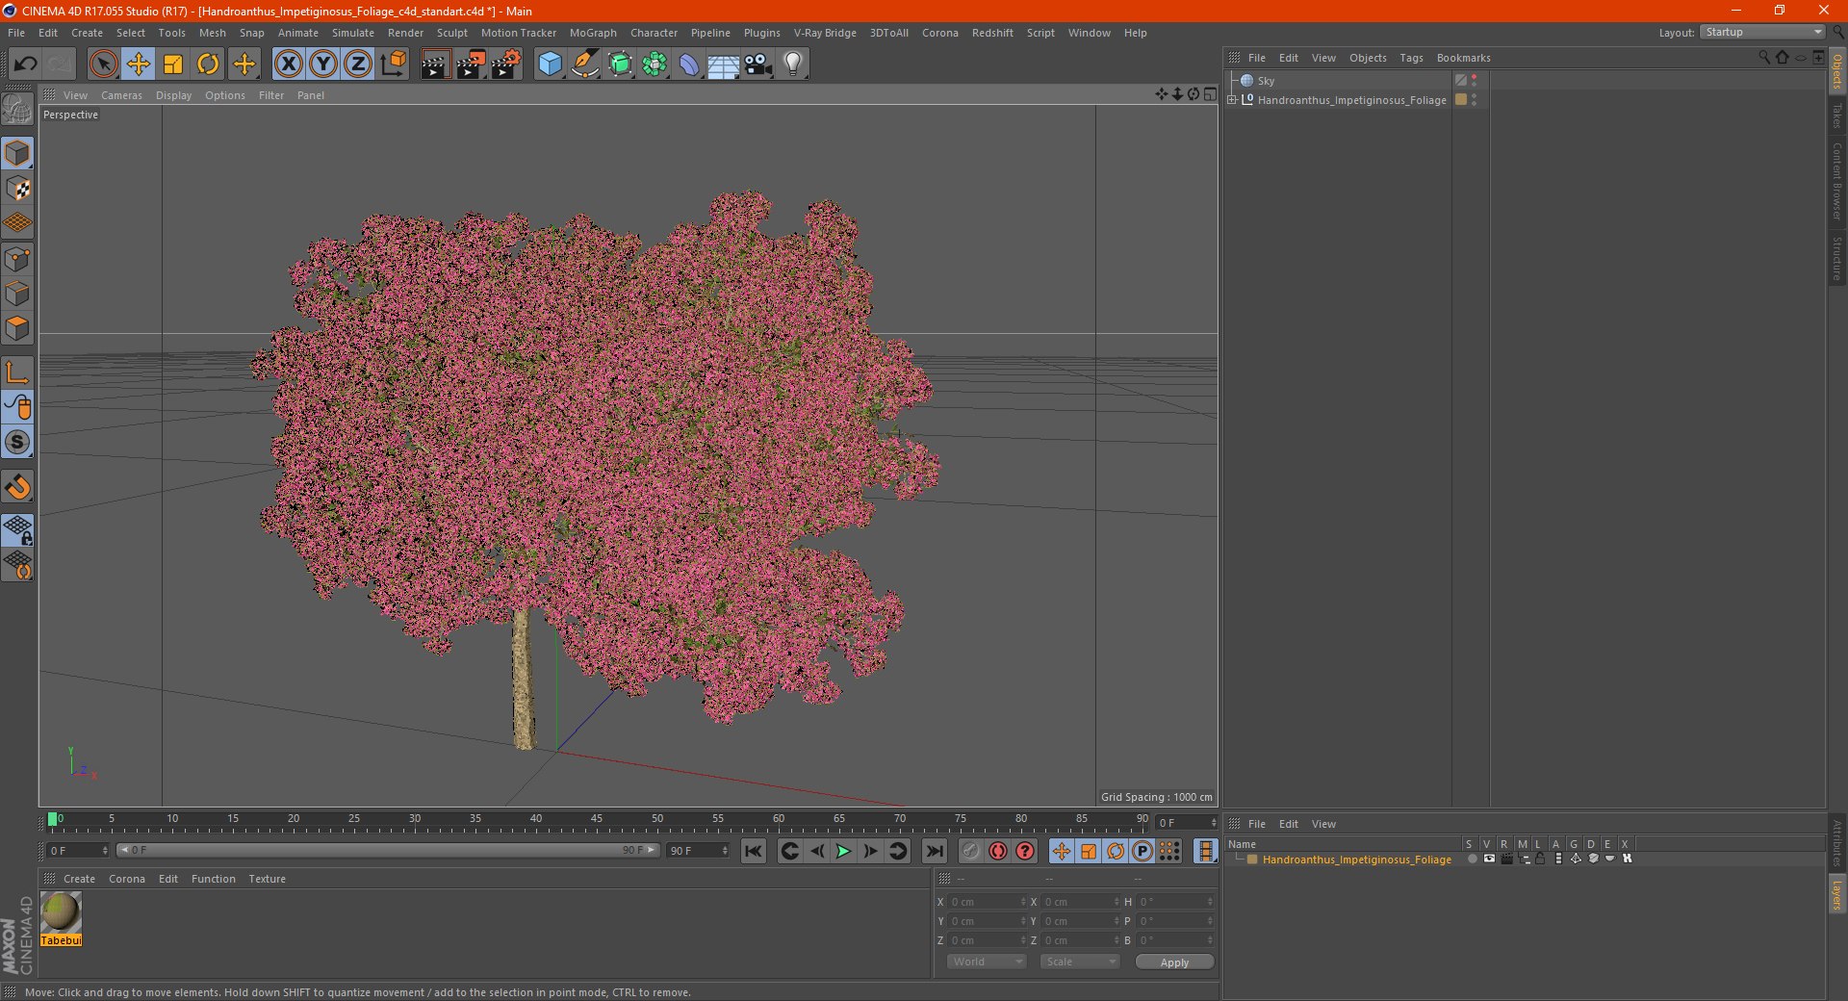Click the Bend deformer icon

[x=689, y=64]
